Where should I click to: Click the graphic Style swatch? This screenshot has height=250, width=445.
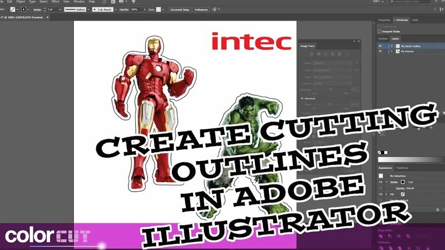click(x=159, y=9)
